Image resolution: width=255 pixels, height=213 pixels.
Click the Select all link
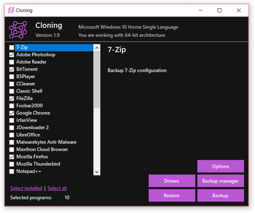coord(57,188)
